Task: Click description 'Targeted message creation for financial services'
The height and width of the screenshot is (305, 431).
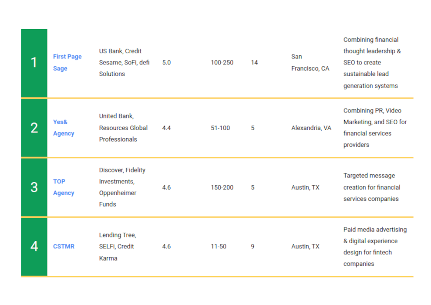Action: [372, 187]
